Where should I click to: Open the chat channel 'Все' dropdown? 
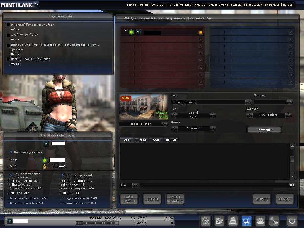click(x=135, y=185)
